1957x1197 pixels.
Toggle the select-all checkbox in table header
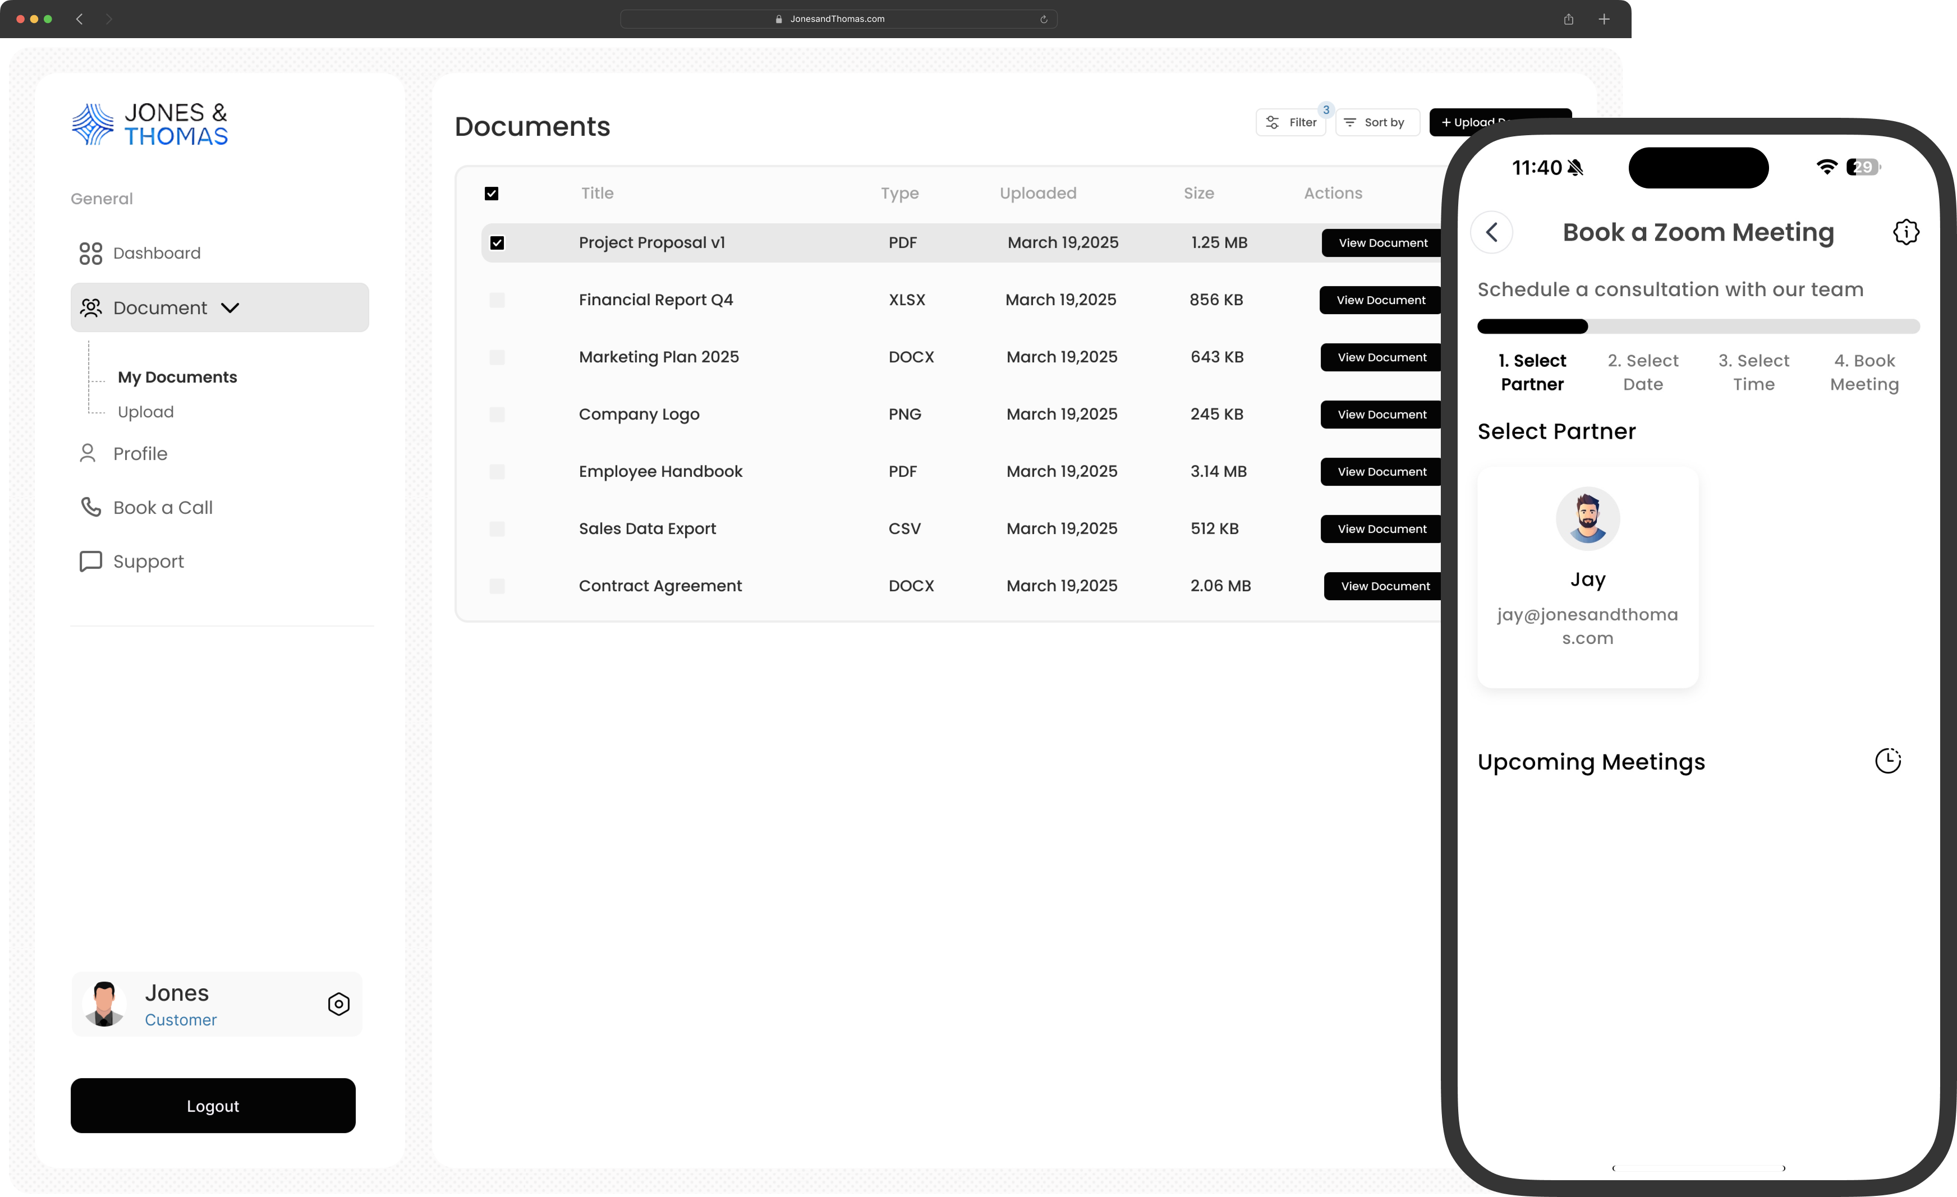tap(491, 193)
